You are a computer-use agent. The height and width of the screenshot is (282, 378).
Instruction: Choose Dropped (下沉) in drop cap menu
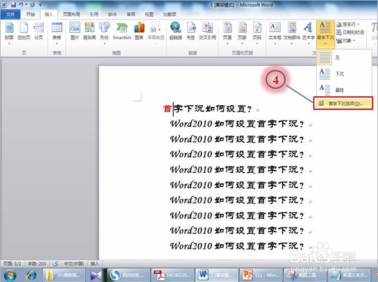point(344,74)
